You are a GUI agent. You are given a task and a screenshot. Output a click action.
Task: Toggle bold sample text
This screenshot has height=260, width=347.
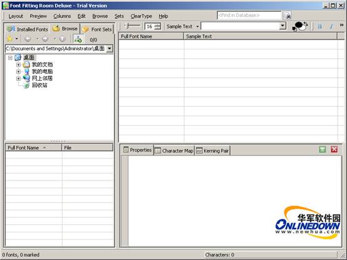319,26
